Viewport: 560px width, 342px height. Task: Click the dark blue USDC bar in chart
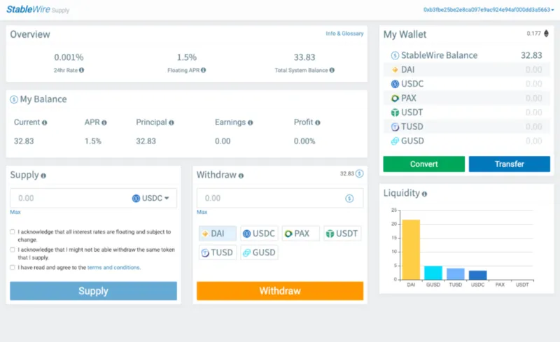coord(477,276)
